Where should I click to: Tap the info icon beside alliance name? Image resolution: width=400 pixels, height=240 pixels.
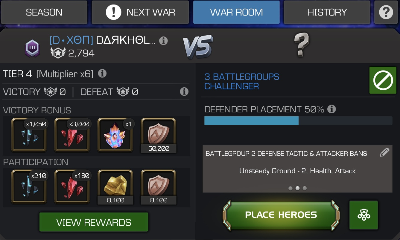tap(163, 41)
